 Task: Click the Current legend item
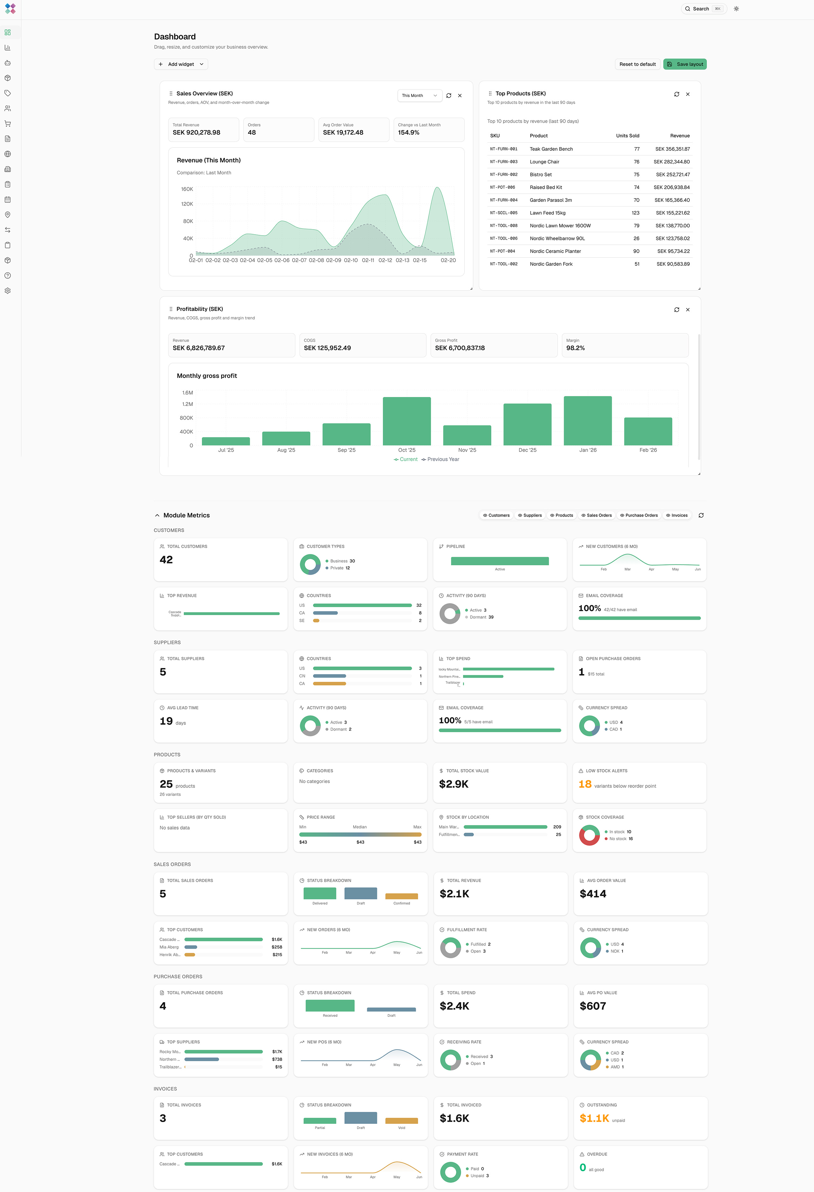pyautogui.click(x=406, y=460)
